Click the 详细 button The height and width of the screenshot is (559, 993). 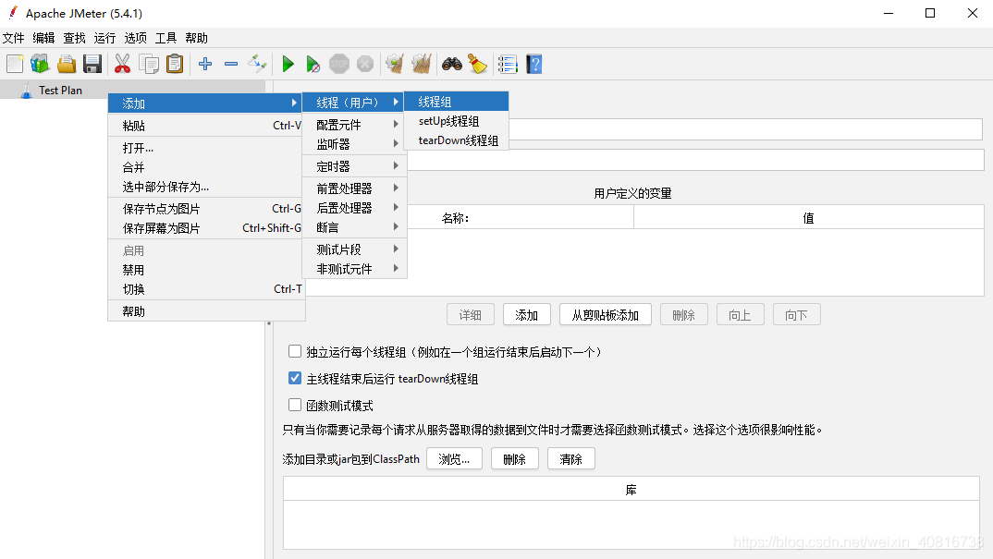471,315
